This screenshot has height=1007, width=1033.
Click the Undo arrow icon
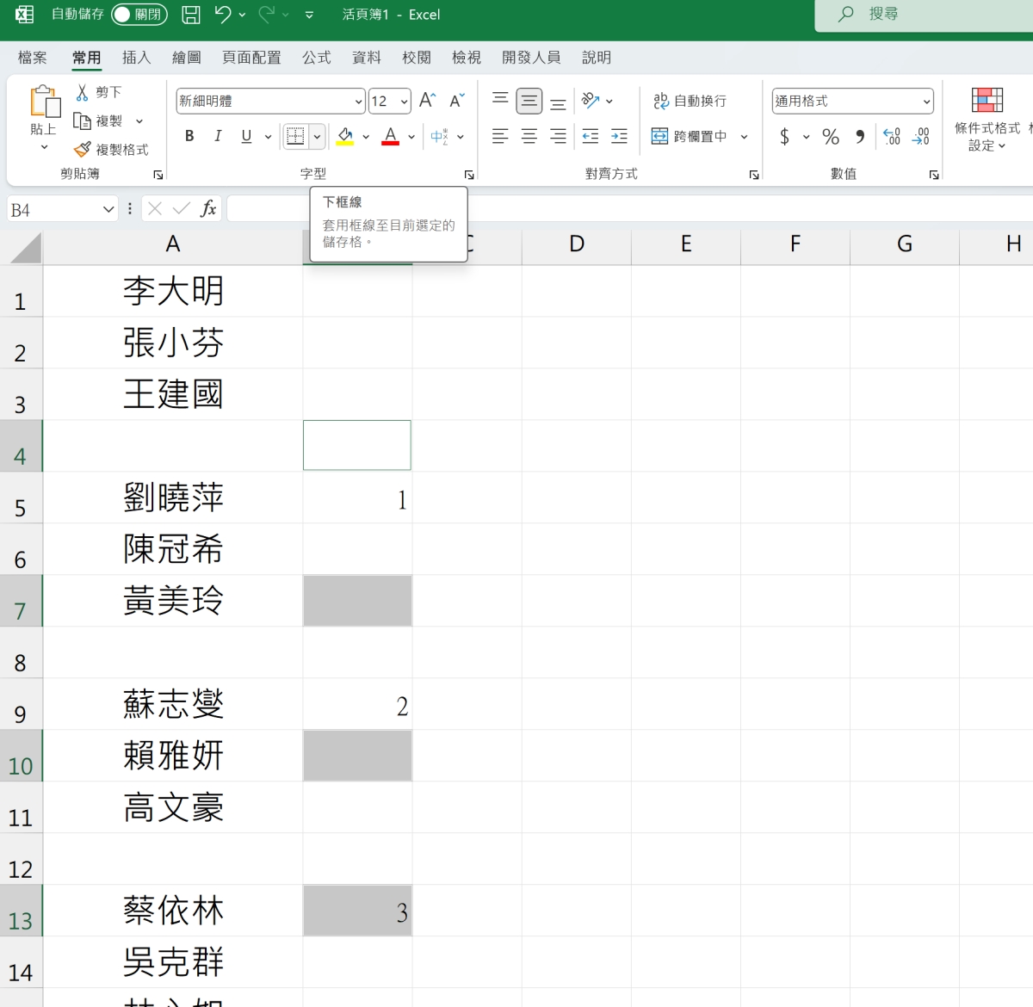223,15
